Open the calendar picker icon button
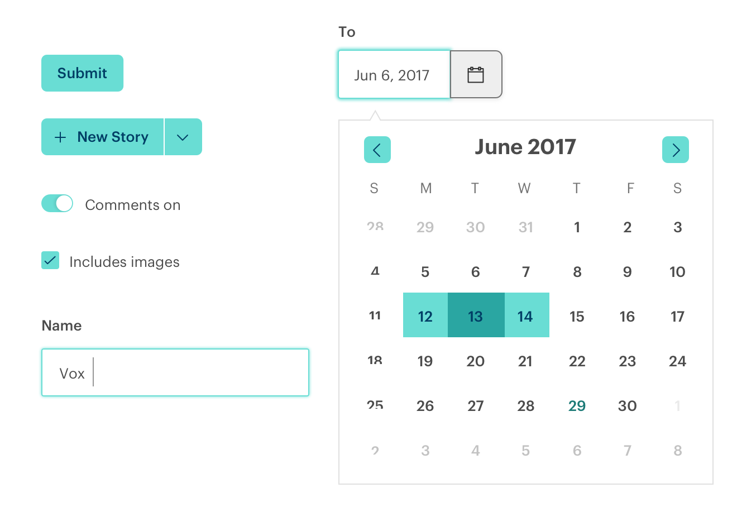The image size is (737, 507). click(476, 75)
